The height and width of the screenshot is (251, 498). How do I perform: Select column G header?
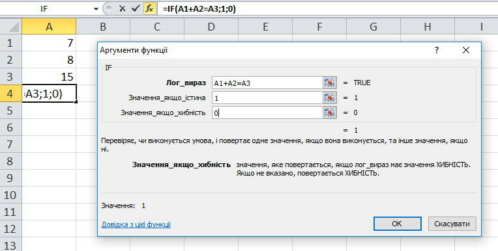pyautogui.click(x=373, y=27)
